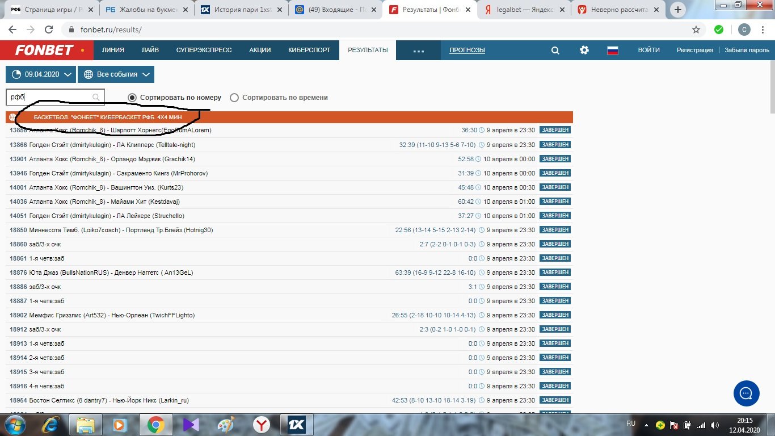Click the Fonbet logo

coord(44,50)
